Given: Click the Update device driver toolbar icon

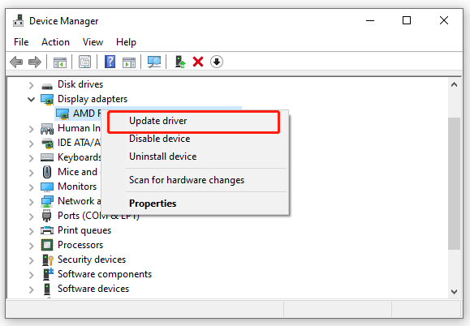Looking at the screenshot, I should pyautogui.click(x=180, y=62).
